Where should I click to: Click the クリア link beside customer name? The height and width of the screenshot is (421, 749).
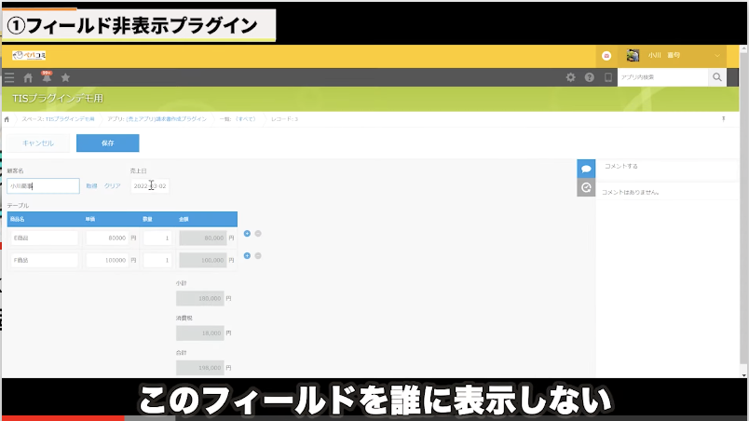click(x=112, y=186)
